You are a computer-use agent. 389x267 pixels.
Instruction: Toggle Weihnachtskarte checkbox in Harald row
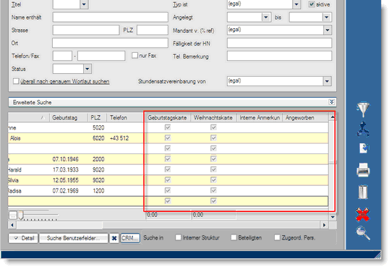pos(213,169)
